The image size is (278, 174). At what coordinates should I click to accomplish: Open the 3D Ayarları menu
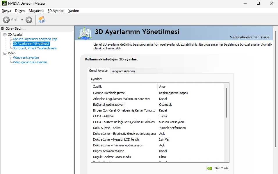(x=56, y=11)
